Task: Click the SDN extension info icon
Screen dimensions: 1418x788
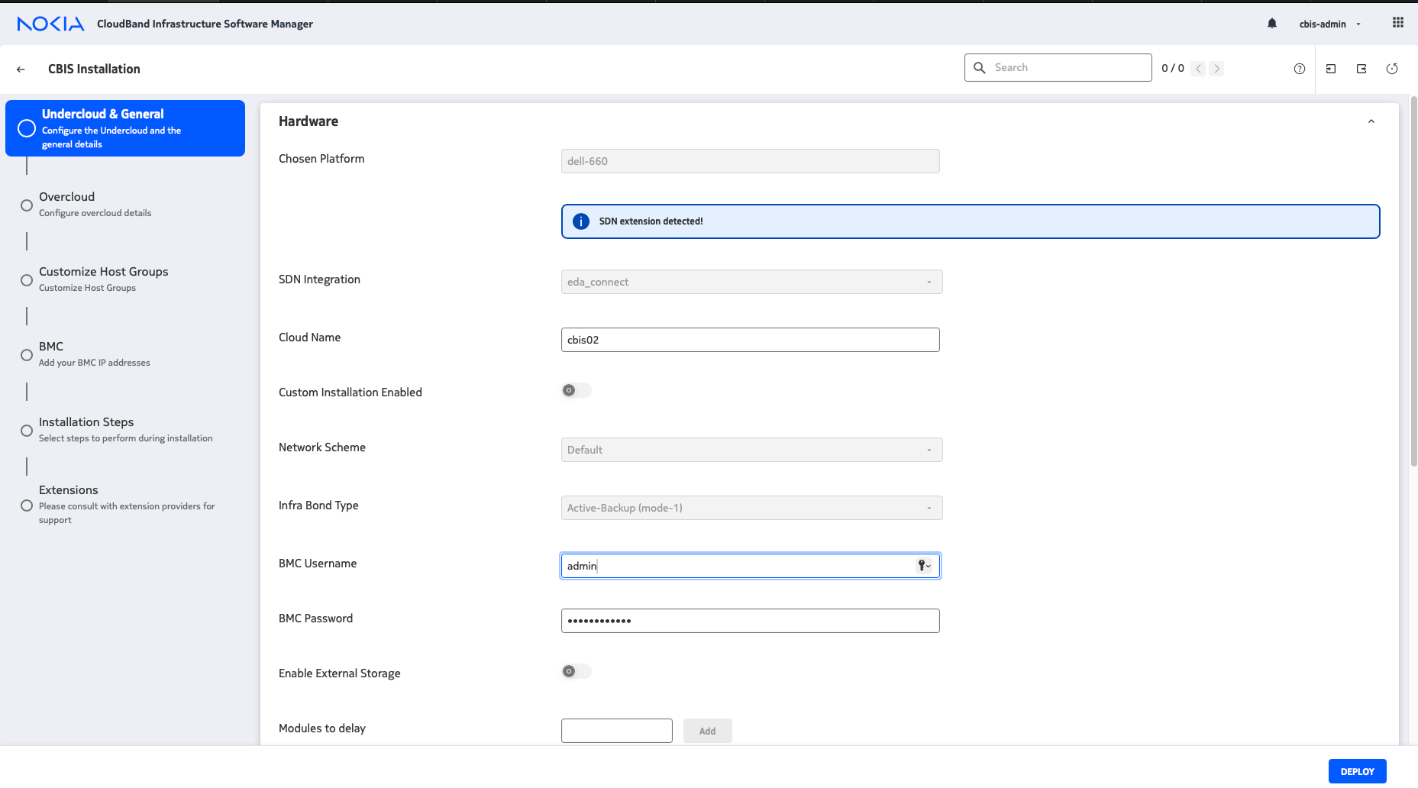Action: pyautogui.click(x=581, y=221)
